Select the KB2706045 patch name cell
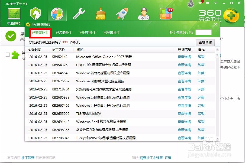 [x=61, y=138]
